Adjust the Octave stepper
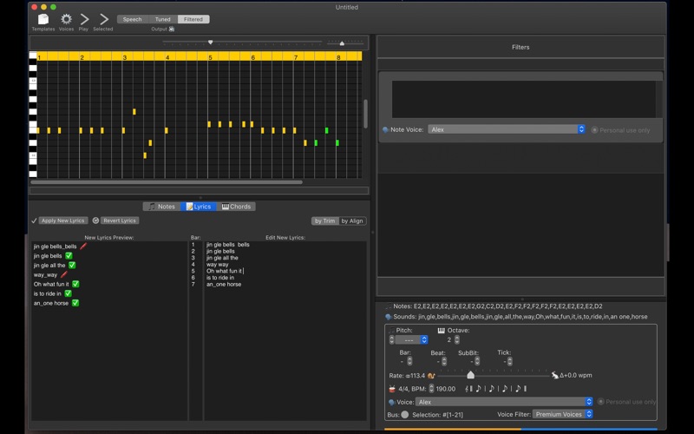Image resolution: width=694 pixels, height=434 pixels. 457,339
